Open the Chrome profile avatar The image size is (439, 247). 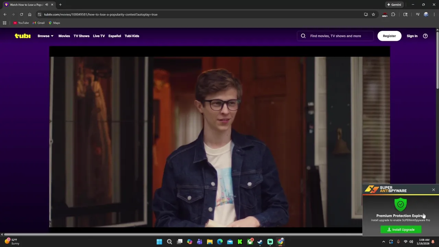(x=426, y=14)
